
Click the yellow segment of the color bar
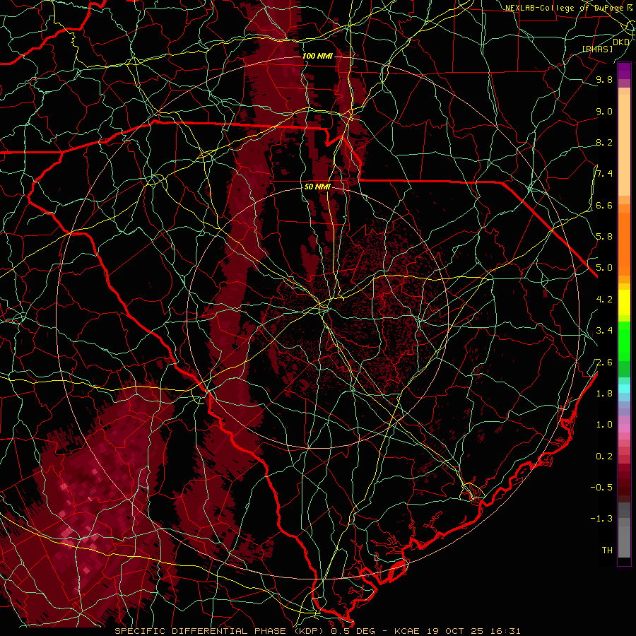tap(624, 302)
